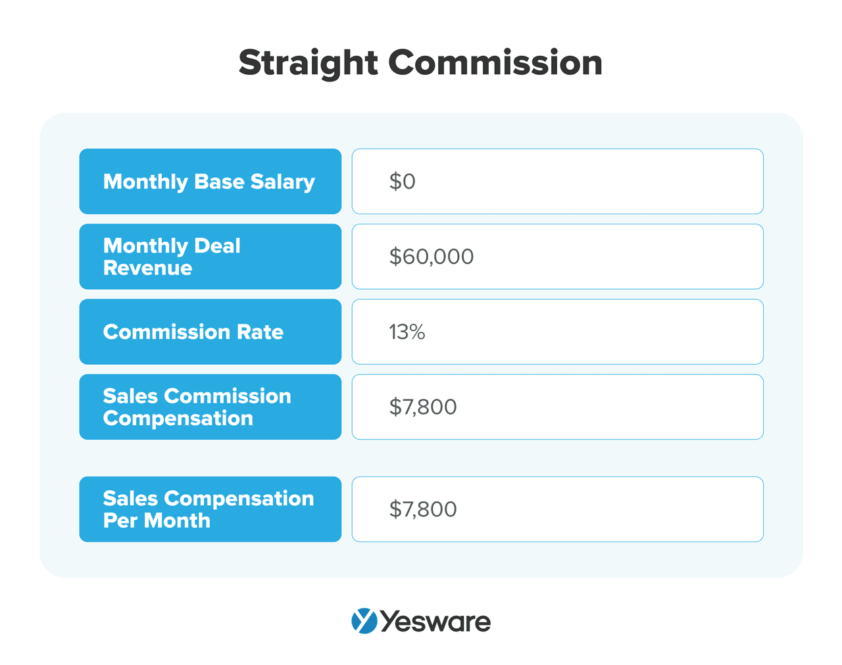This screenshot has width=842, height=665.
Task: Select the Sales Commission Compensation label
Action: 210,407
